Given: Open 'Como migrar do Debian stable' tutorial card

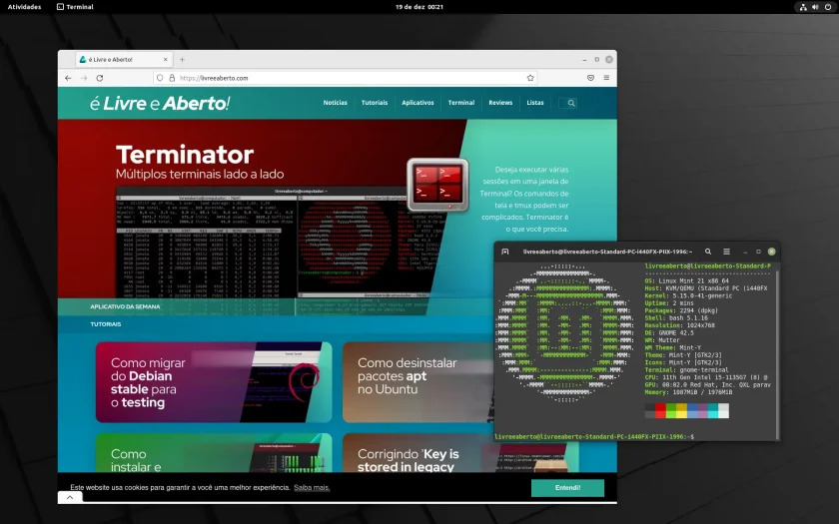Looking at the screenshot, I should click(214, 382).
